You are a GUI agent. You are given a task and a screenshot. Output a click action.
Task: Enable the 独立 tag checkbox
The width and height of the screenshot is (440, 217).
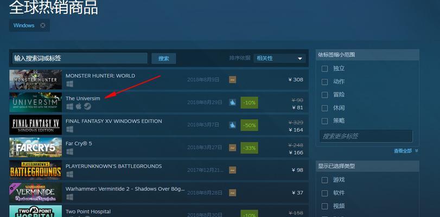[x=324, y=69]
